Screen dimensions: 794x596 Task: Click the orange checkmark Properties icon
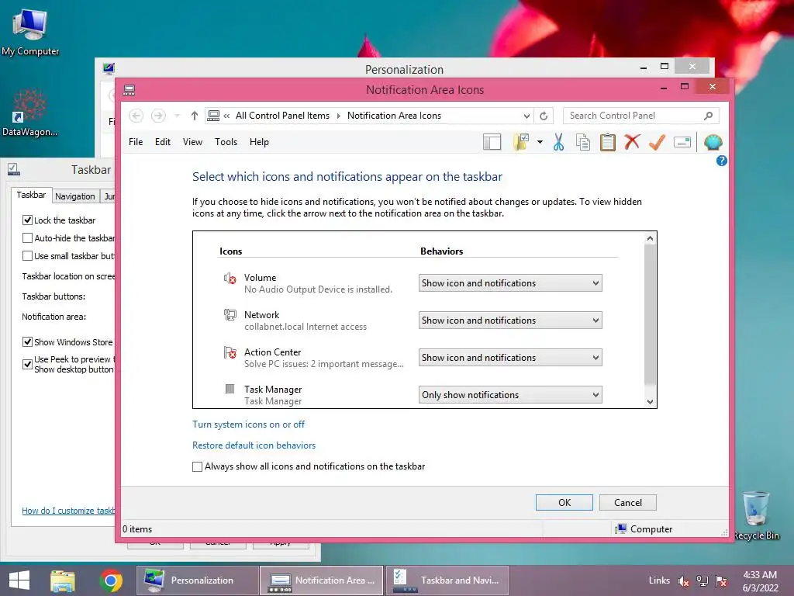click(657, 143)
